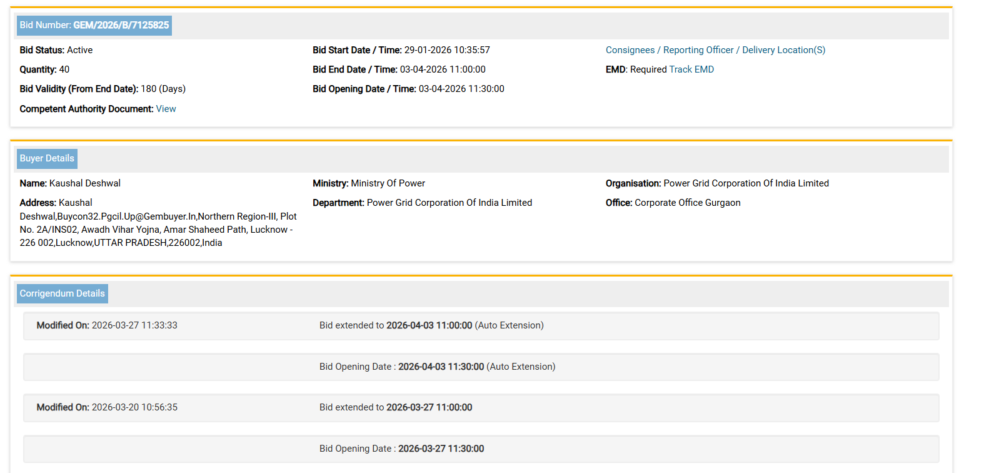The width and height of the screenshot is (984, 473).
Task: Open the Competent Authority Document View link
Action: (166, 109)
